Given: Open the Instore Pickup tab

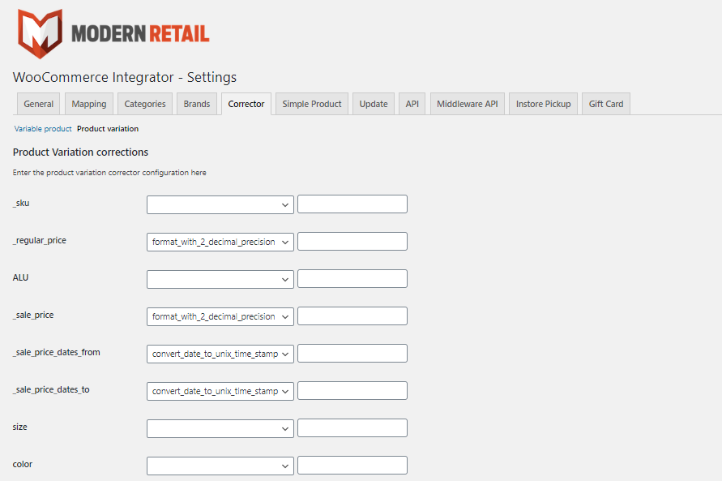Looking at the screenshot, I should 544,104.
